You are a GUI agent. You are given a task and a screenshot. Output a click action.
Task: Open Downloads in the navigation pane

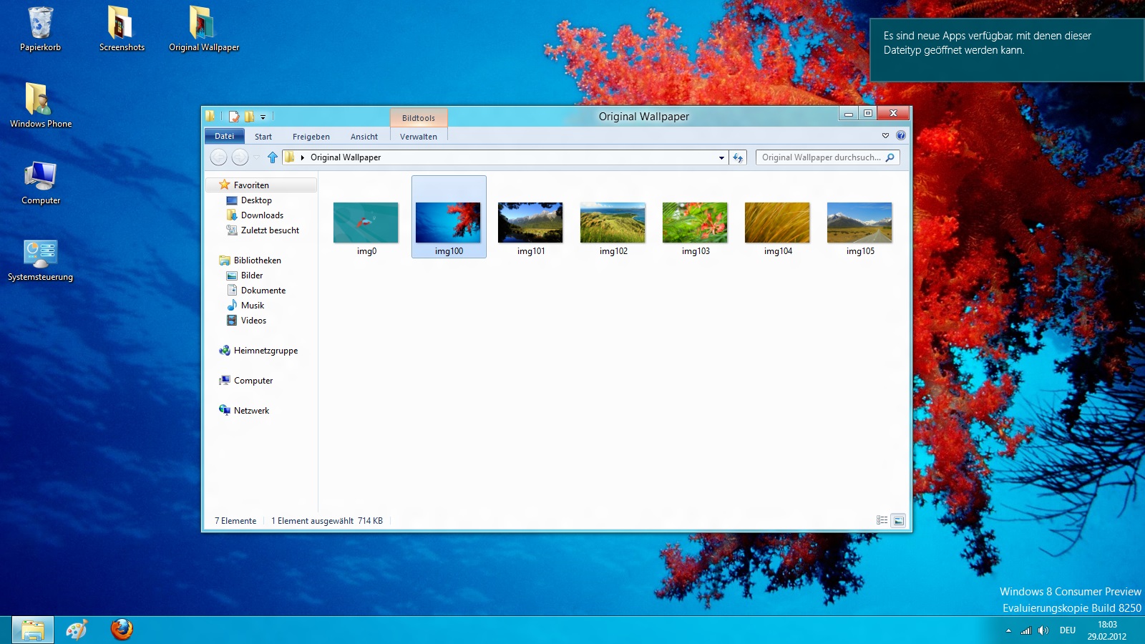[262, 215]
